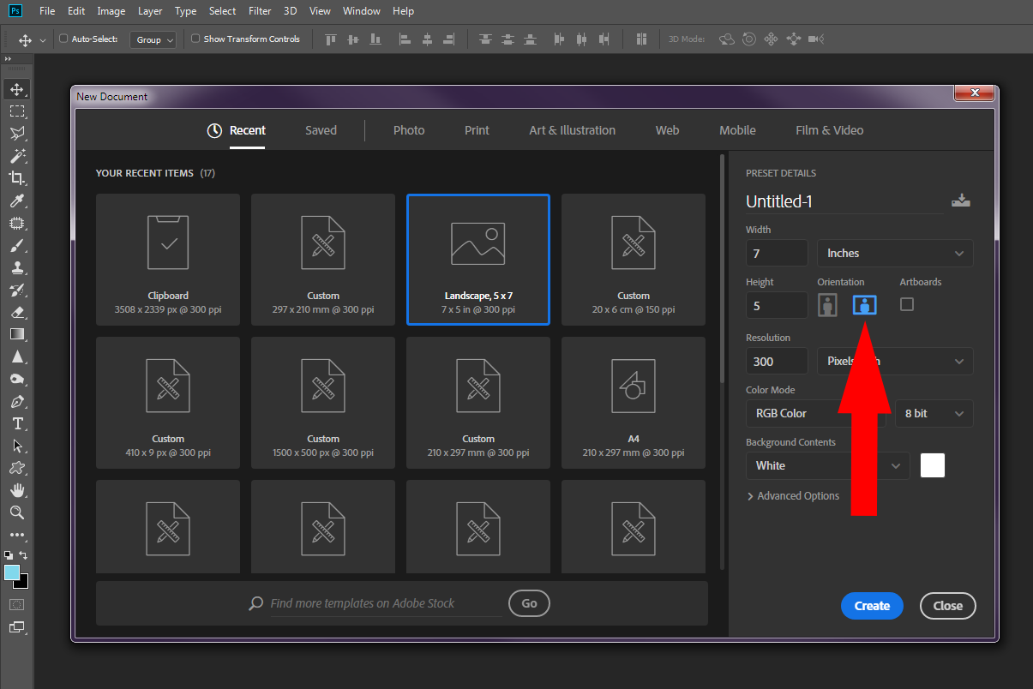Click the Create button

coord(872,606)
